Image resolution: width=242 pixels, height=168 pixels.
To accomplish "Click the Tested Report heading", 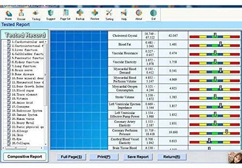I will 15,25.
